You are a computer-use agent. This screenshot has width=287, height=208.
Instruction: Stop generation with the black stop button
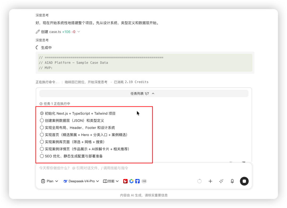pyautogui.click(x=244, y=181)
